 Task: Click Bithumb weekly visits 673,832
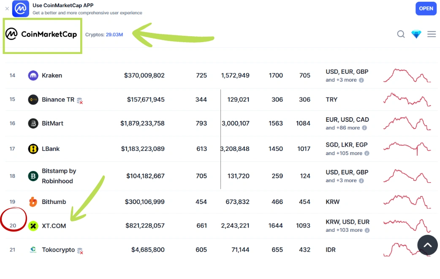tap(237, 202)
